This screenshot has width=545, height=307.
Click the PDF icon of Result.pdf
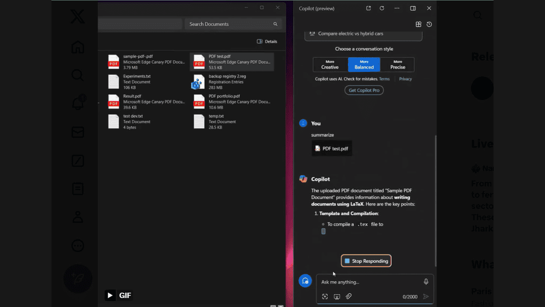click(x=113, y=102)
